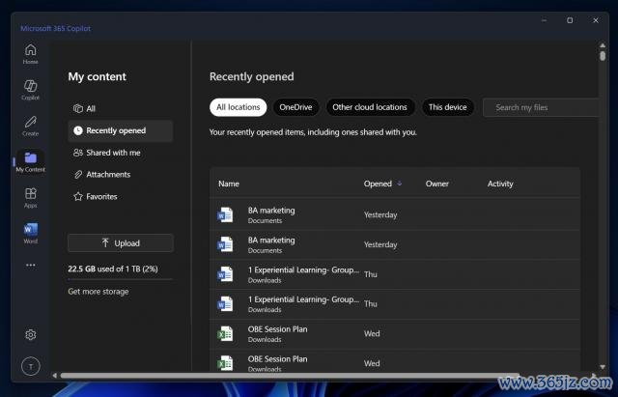Click Word icon of first Experiential Learning file
Image resolution: width=618 pixels, height=397 pixels.
[225, 274]
